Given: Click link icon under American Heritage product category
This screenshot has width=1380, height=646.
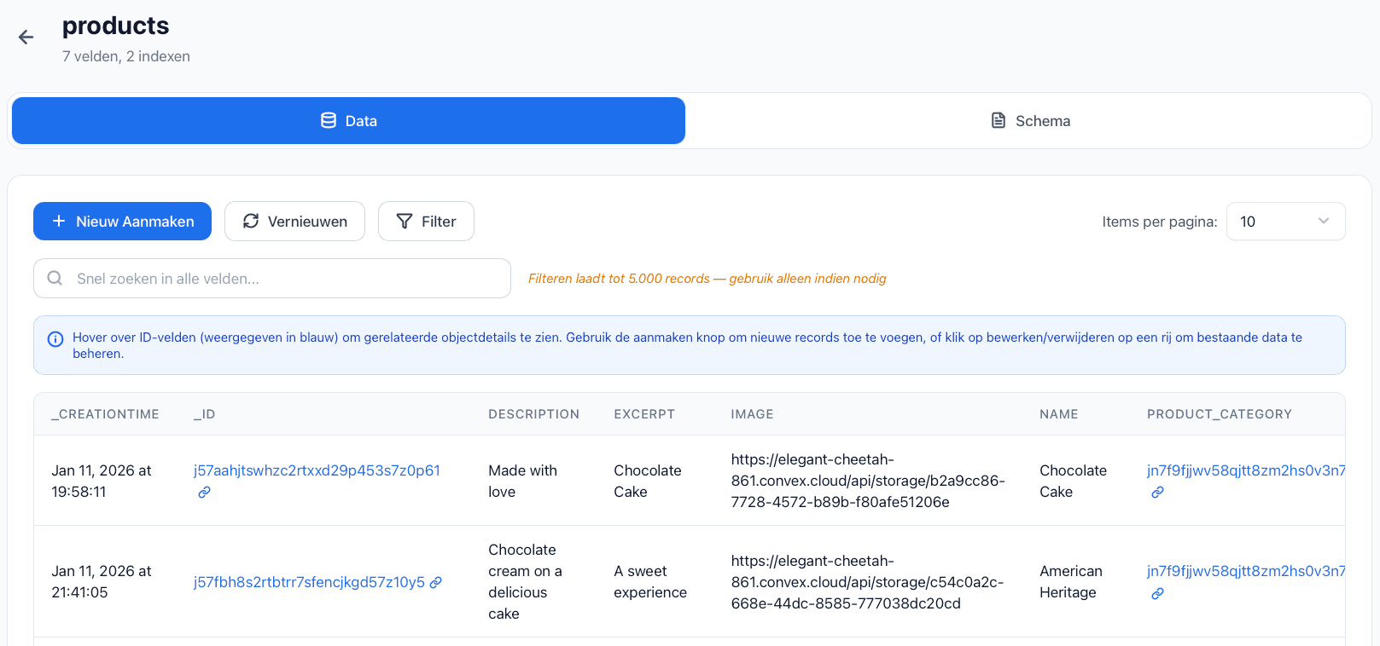Looking at the screenshot, I should (x=1157, y=594).
